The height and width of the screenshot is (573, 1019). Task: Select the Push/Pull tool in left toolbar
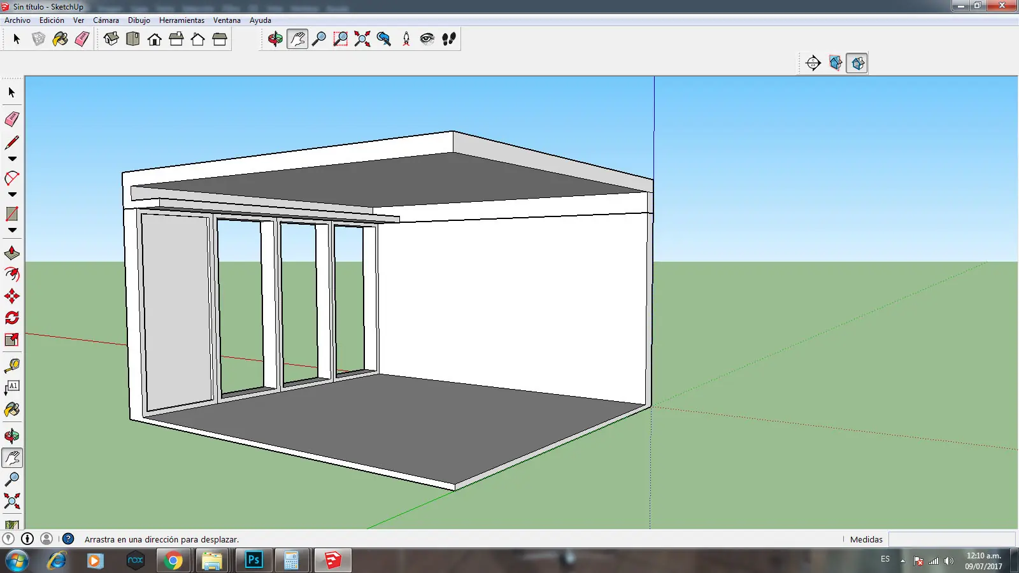tap(12, 253)
